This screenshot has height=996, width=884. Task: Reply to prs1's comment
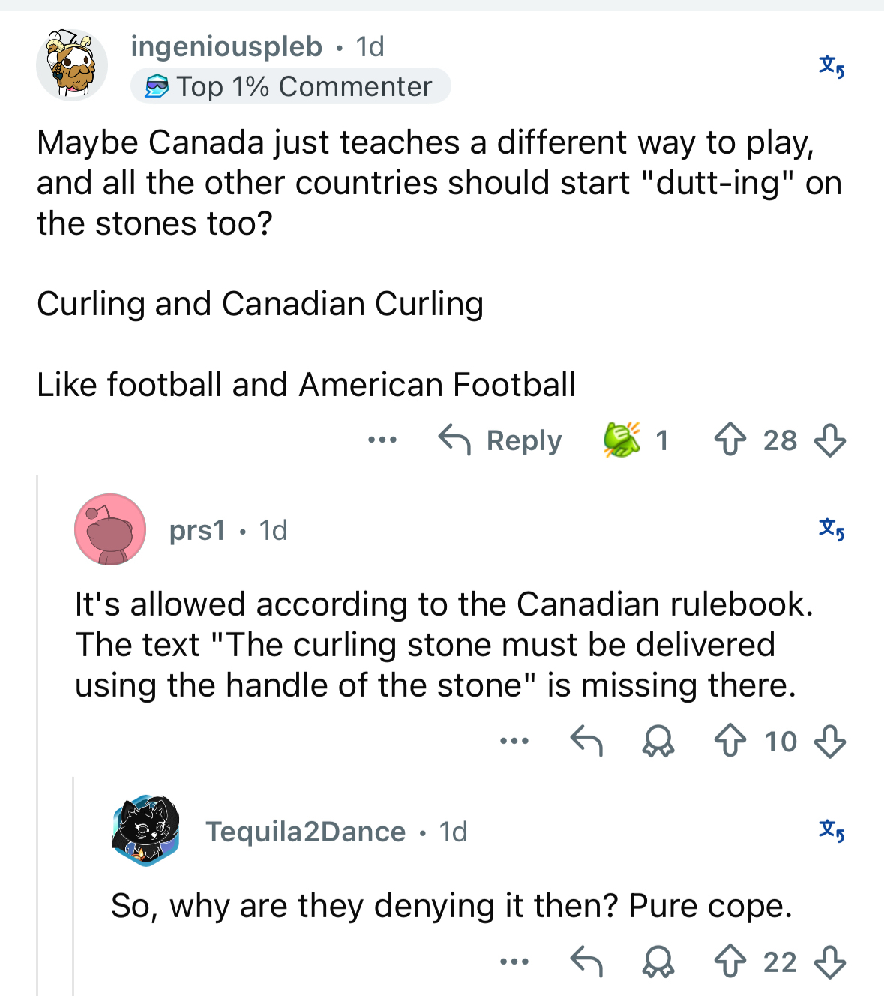586,742
